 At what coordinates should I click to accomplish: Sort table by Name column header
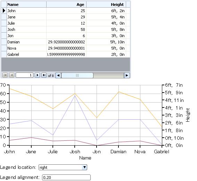26,5
